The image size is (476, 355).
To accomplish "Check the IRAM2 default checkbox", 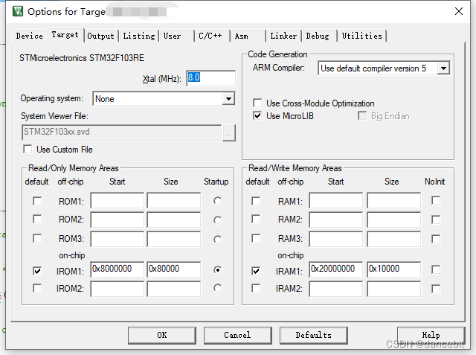I will tap(256, 288).
